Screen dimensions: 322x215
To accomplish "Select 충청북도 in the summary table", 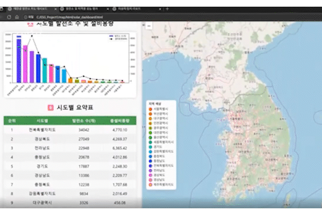I will click(x=42, y=185).
